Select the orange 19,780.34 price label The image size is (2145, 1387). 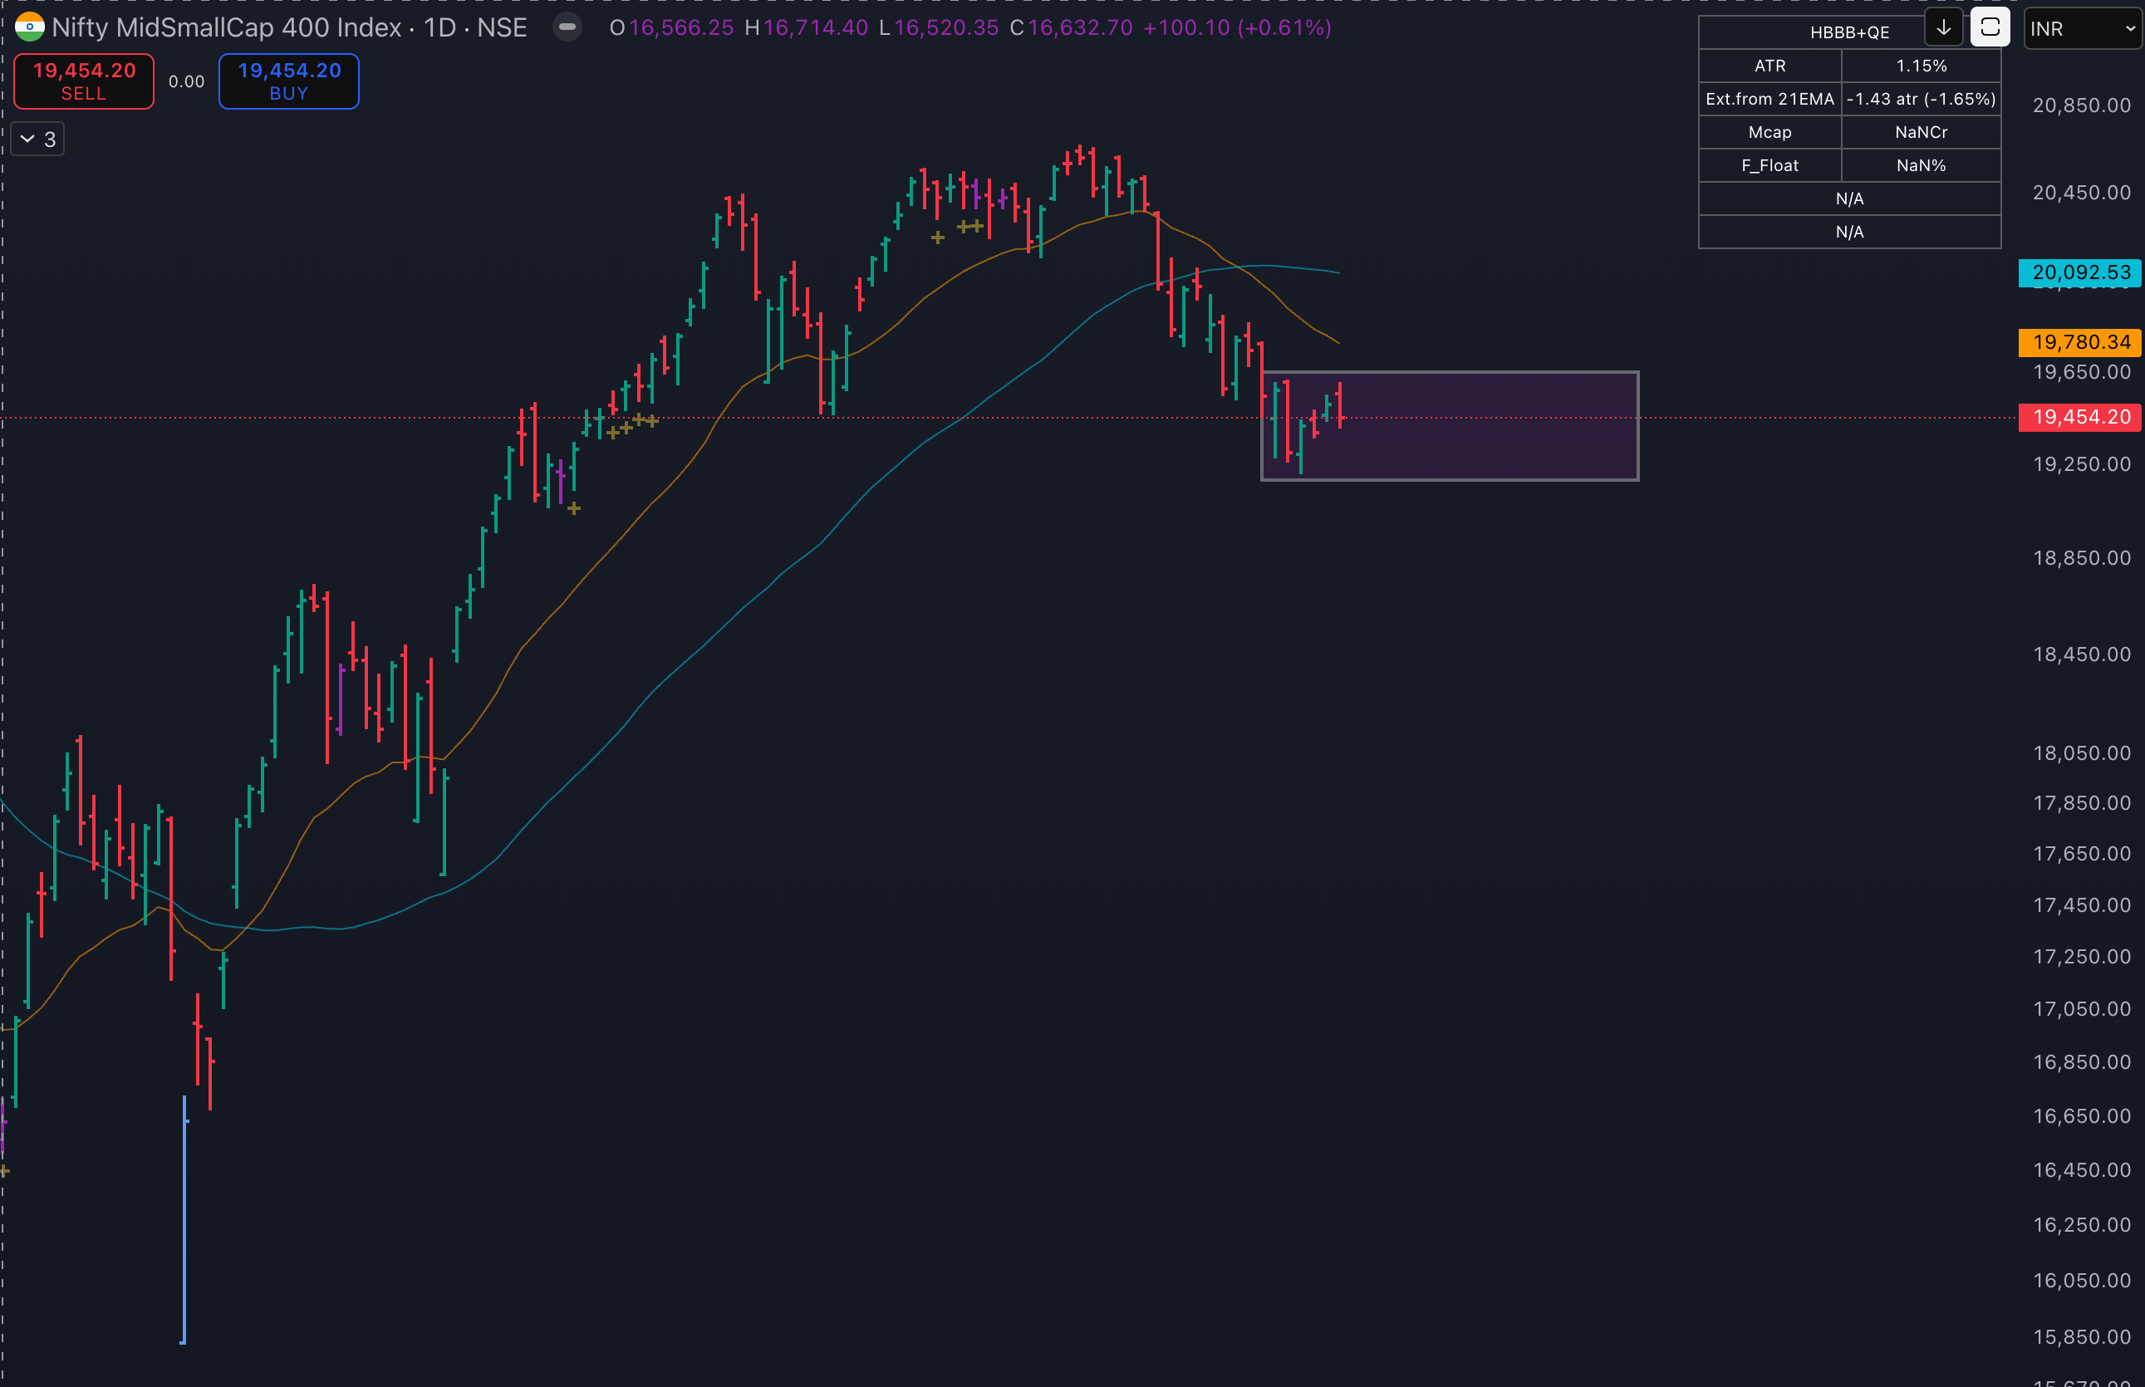click(x=2080, y=342)
